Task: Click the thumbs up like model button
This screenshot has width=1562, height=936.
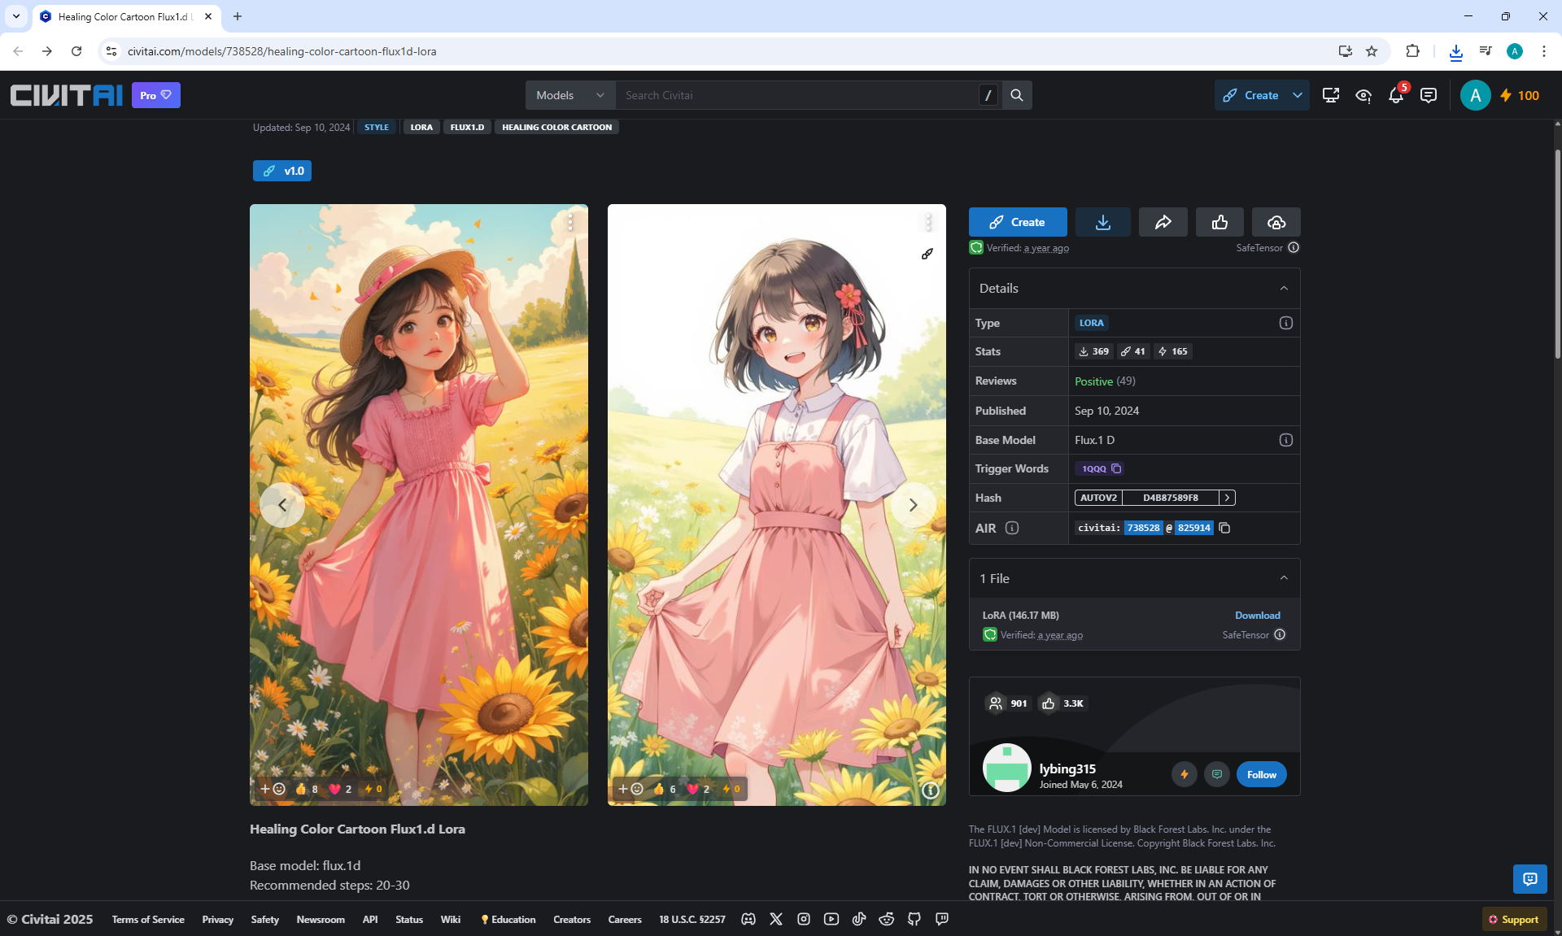Action: 1219,222
